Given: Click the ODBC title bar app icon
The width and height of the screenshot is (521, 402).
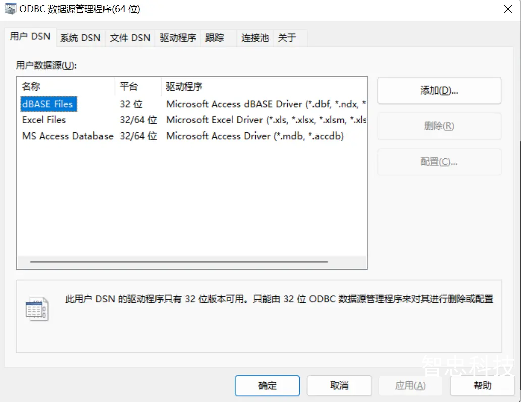Looking at the screenshot, I should tap(10, 9).
